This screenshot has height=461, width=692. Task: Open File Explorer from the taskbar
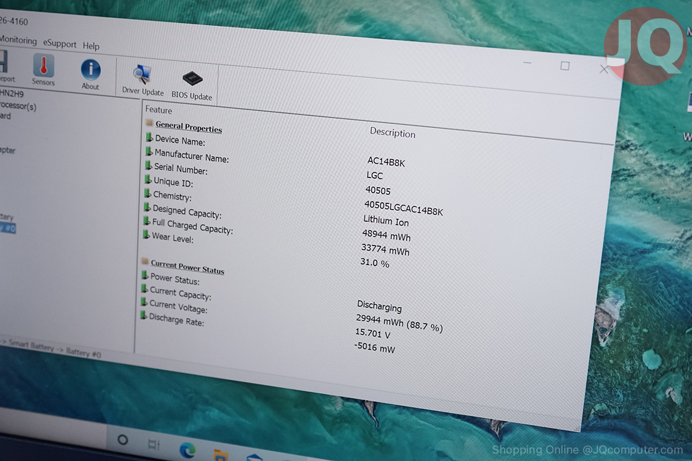(220, 454)
